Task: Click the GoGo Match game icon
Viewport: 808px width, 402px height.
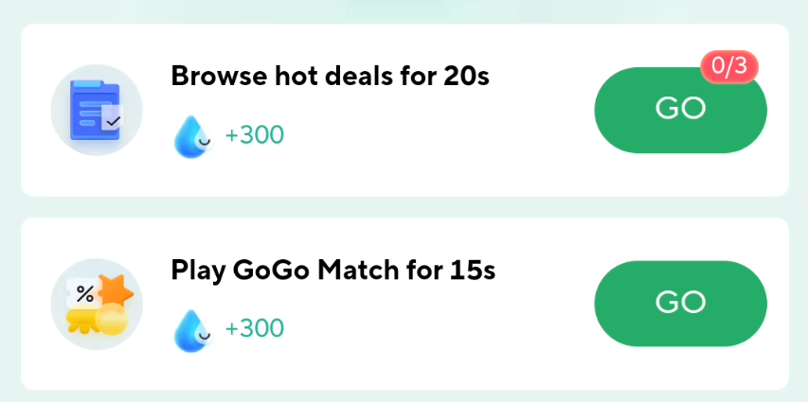Action: click(97, 304)
